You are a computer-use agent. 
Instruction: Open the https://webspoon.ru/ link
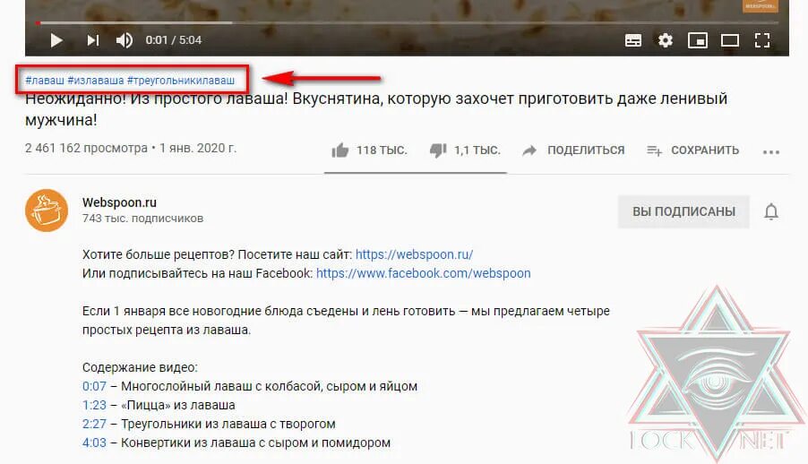(x=415, y=254)
